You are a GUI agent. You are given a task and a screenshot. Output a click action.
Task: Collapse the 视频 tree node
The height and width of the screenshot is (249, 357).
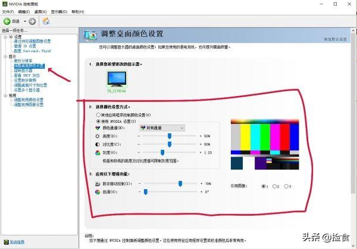click(5, 95)
